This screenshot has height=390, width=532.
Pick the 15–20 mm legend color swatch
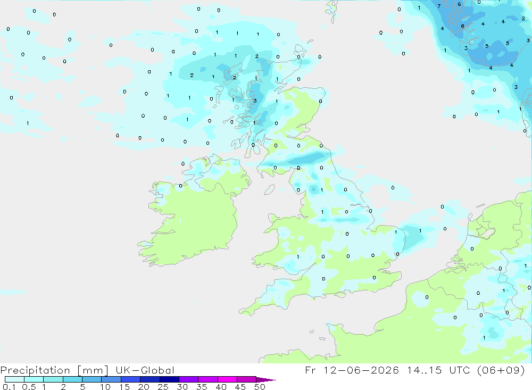point(130,379)
